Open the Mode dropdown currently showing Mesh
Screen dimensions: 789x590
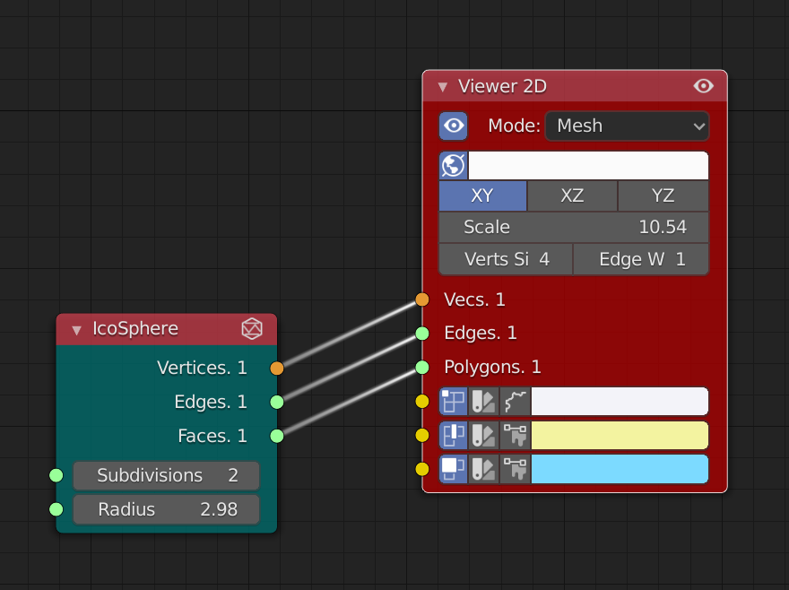pyautogui.click(x=626, y=126)
